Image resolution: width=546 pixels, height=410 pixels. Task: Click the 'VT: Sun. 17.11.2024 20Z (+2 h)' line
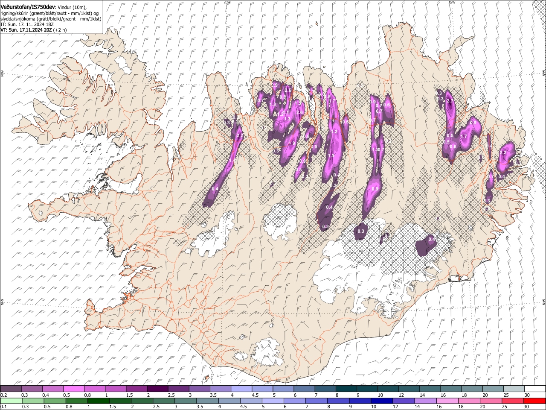33,30
